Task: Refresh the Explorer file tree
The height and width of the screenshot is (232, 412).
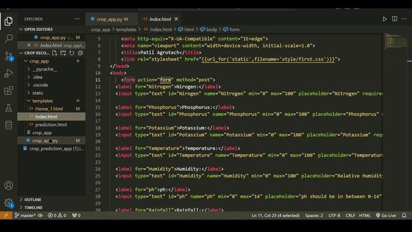Action: [71, 53]
